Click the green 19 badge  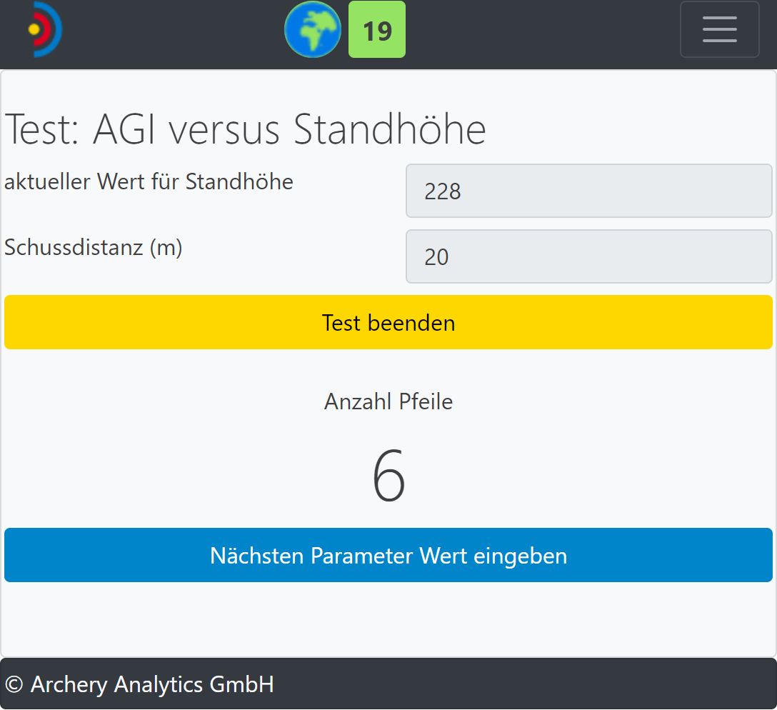376,30
